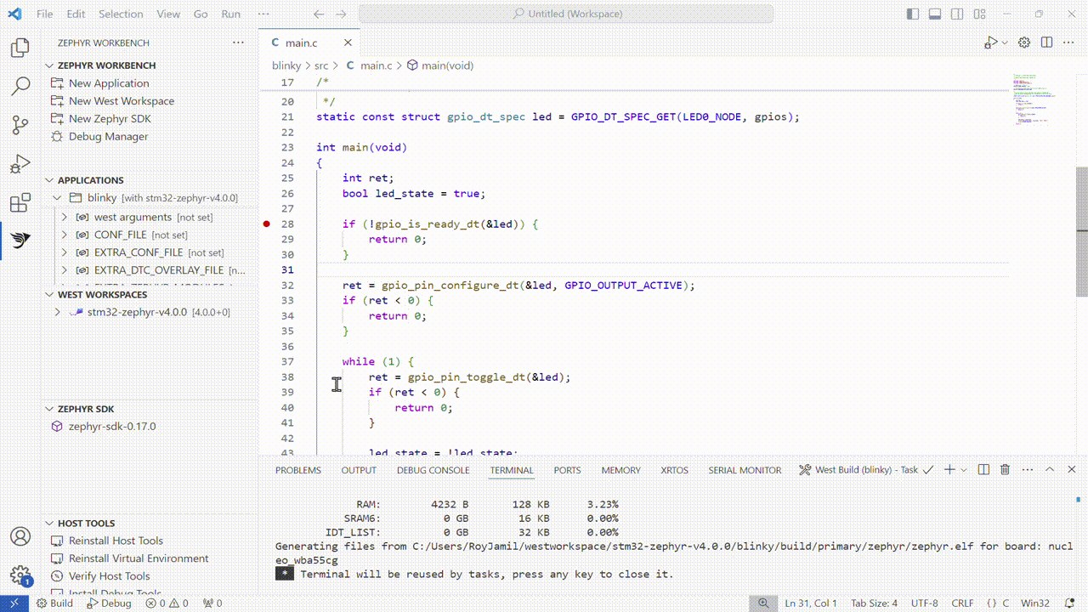Image resolution: width=1088 pixels, height=612 pixels.
Task: Open the Manage gear icon in activity bar
Action: [x=20, y=575]
